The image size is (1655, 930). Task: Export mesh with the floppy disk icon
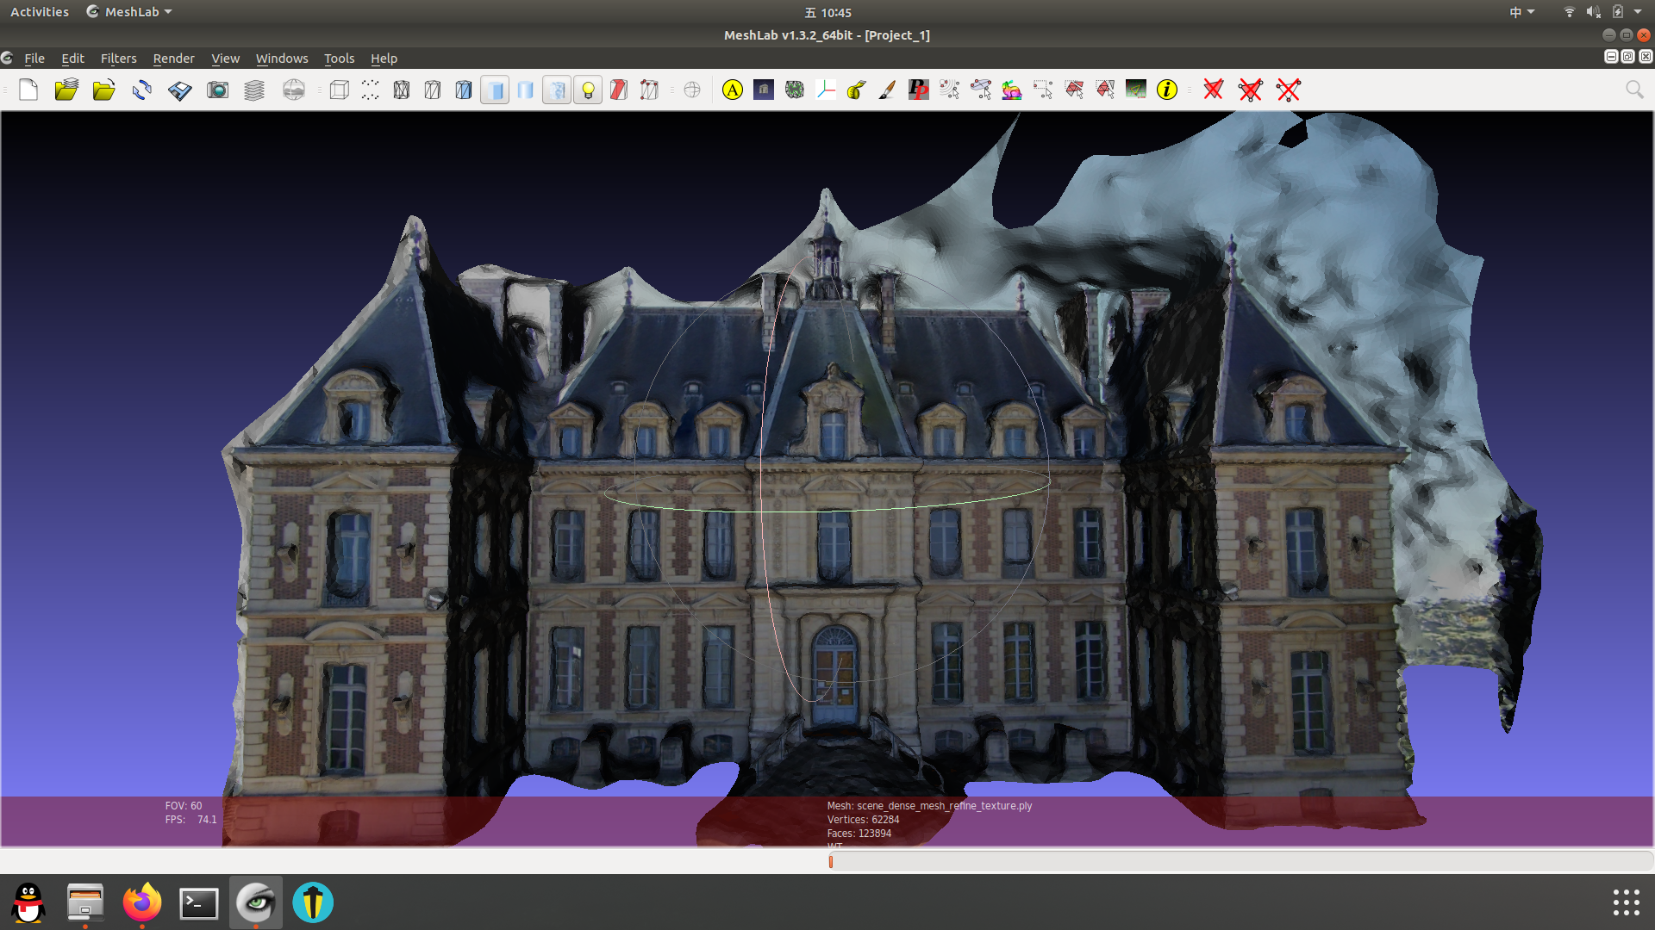(x=180, y=90)
